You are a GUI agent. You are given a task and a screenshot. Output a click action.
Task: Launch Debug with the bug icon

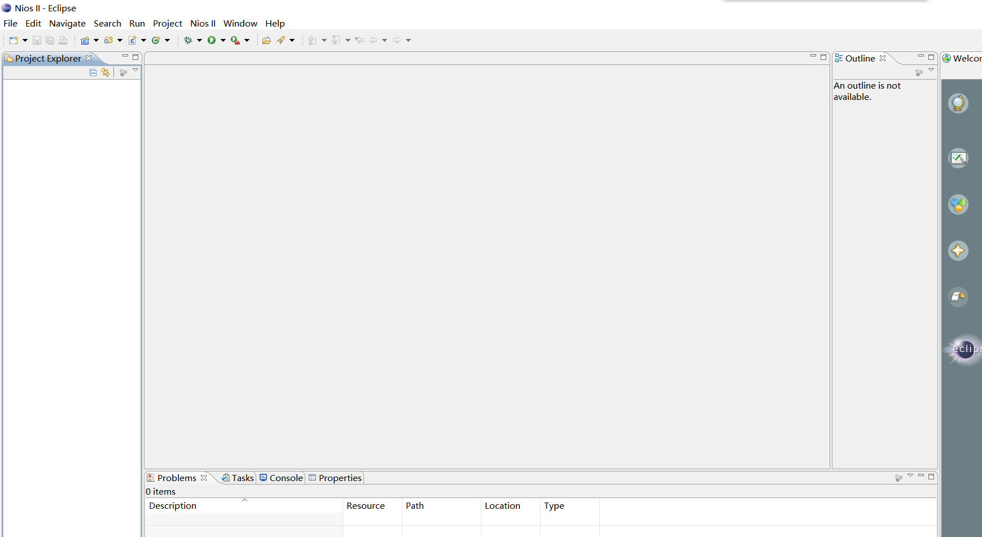pyautogui.click(x=188, y=40)
